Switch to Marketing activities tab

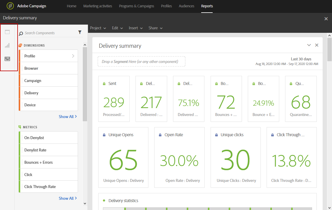click(98, 6)
